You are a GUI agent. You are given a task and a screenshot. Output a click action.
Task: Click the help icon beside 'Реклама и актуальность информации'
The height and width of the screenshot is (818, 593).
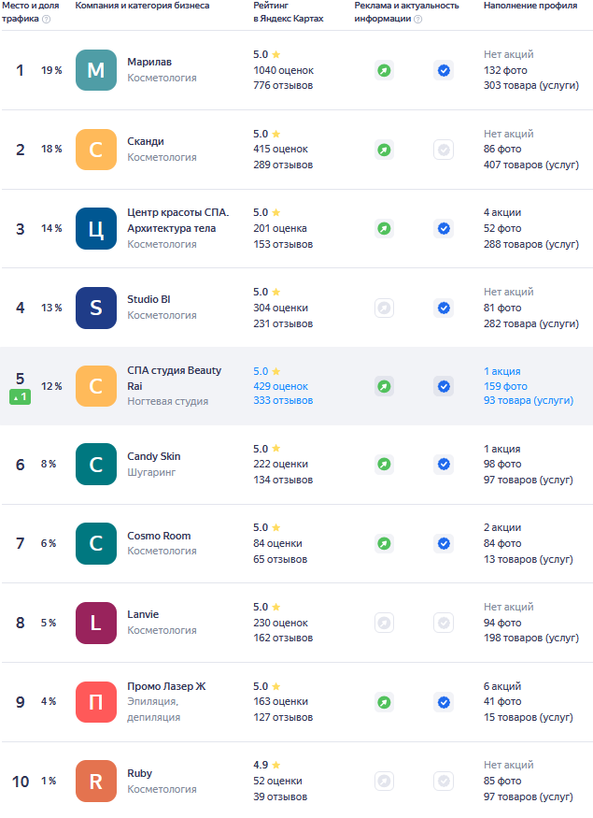(418, 20)
